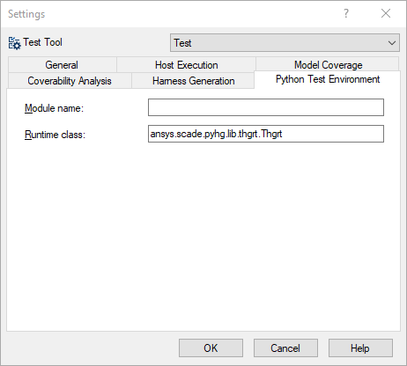
Task: Dismiss the dialog with Cancel
Action: point(285,348)
